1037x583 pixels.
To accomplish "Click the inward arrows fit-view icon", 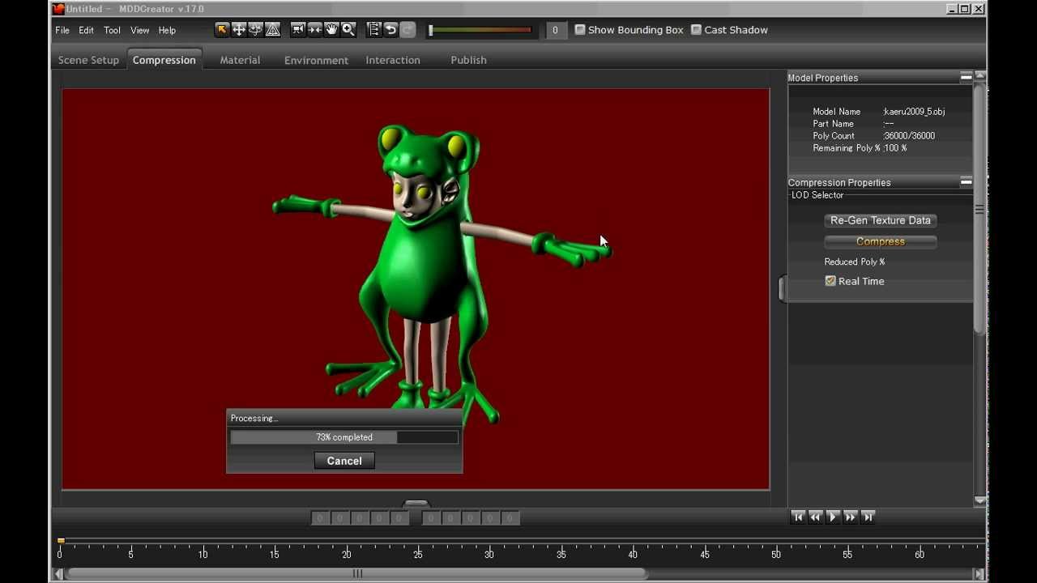I will point(315,30).
